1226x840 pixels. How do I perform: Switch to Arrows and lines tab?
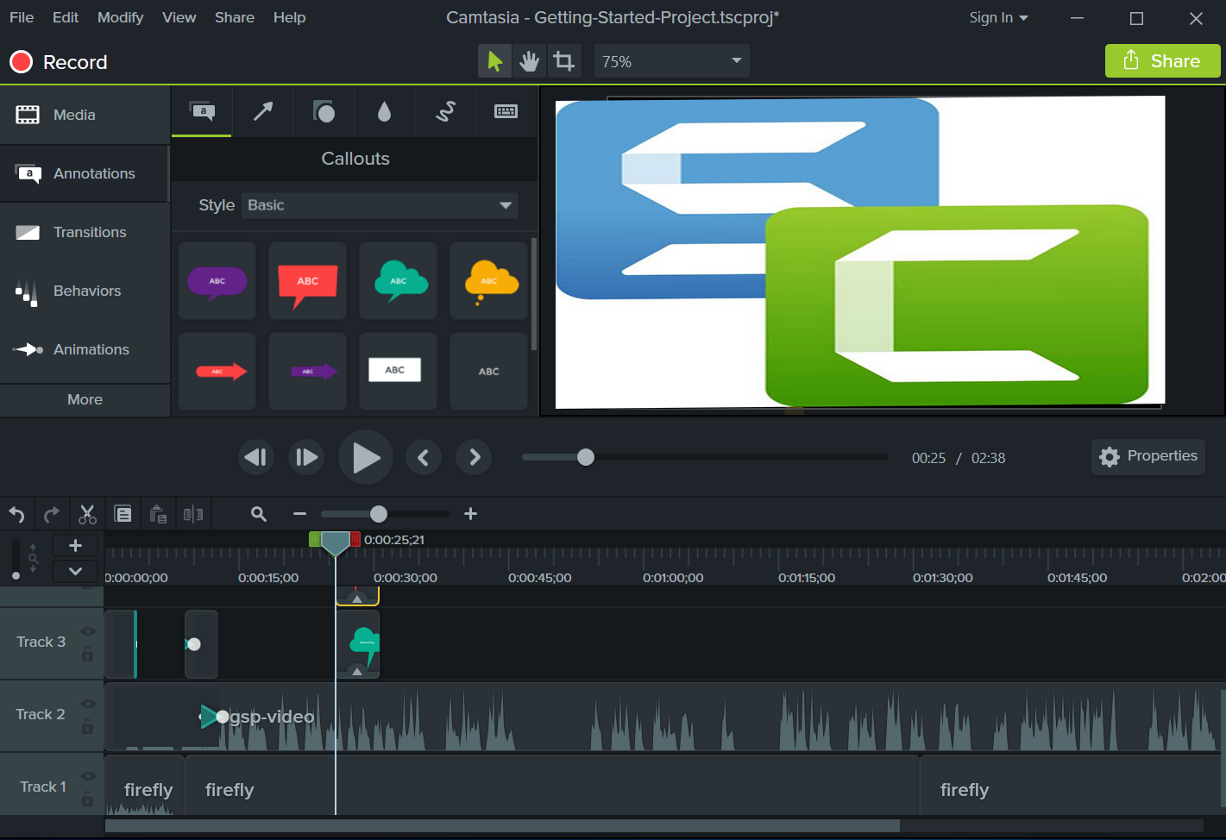coord(263,111)
